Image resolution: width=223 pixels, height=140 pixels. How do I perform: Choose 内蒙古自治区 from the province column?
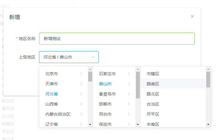[x=58, y=114]
